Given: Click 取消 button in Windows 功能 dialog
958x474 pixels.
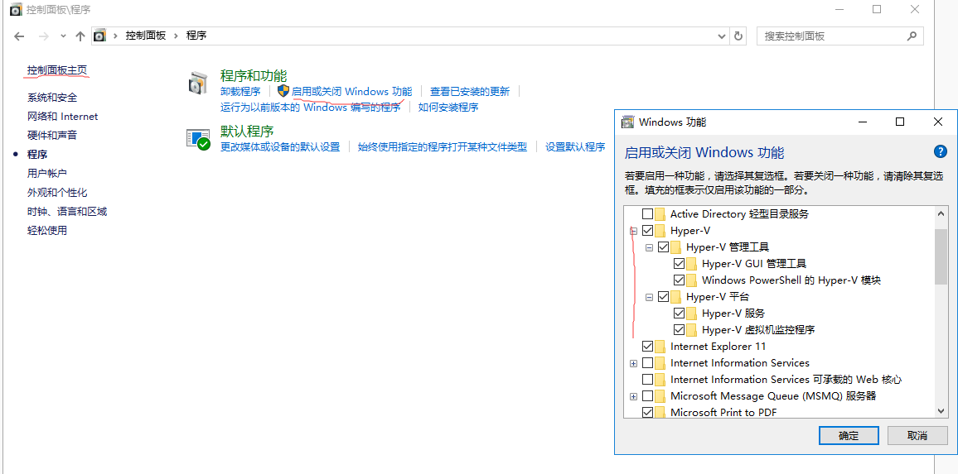Looking at the screenshot, I should tap(917, 436).
